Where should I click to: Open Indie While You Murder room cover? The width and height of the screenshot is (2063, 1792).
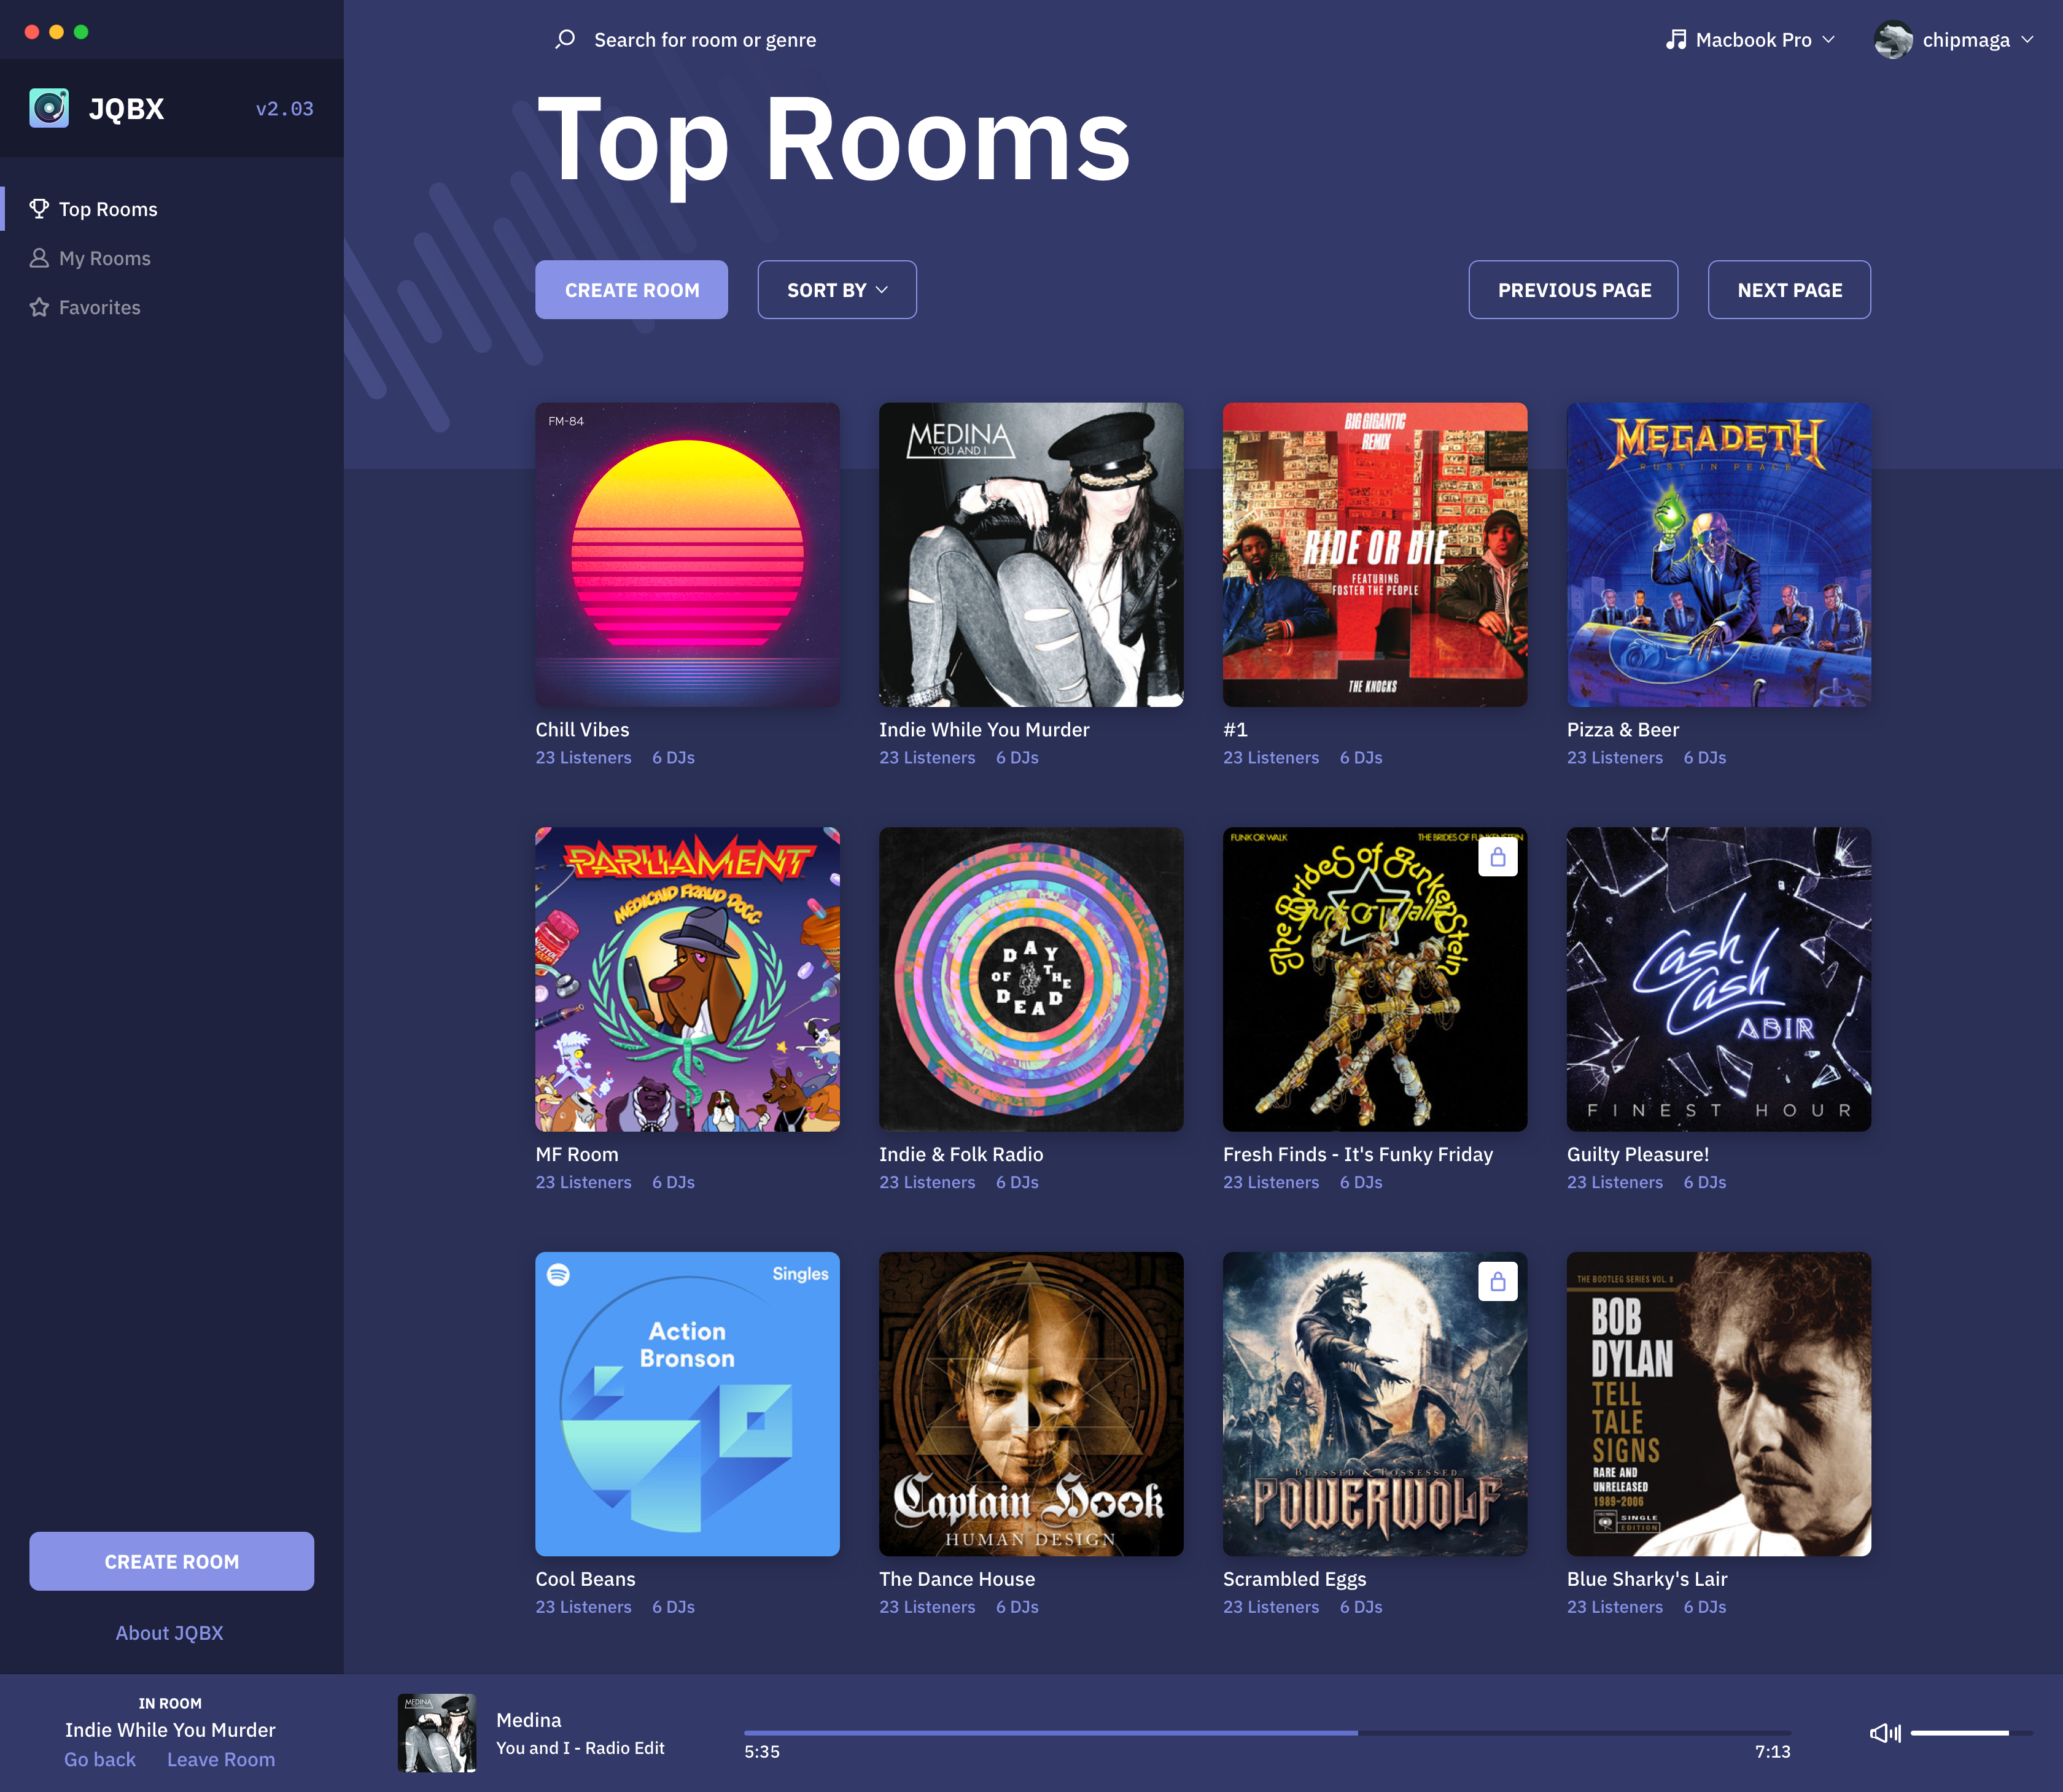coord(1030,555)
